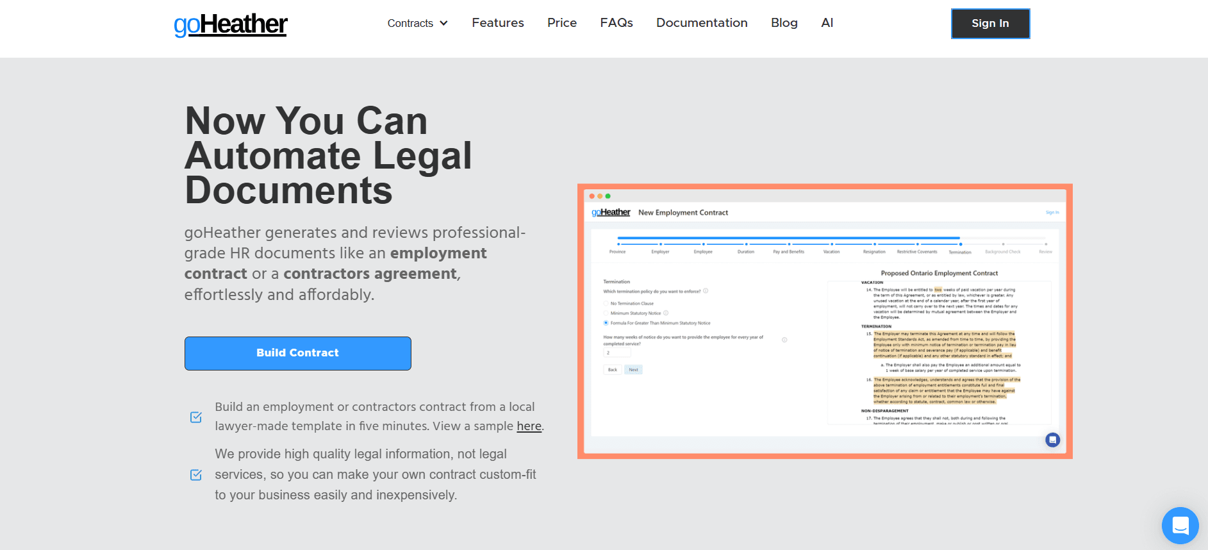This screenshot has height=550, width=1208.
Task: Click the employment contract product screenshot
Action: pyautogui.click(x=825, y=321)
